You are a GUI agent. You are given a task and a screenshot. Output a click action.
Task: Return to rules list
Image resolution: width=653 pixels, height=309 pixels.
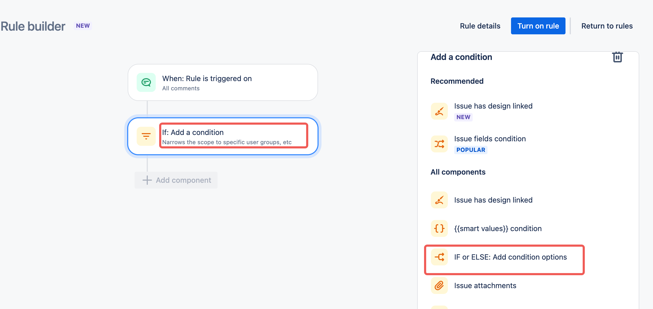(607, 26)
